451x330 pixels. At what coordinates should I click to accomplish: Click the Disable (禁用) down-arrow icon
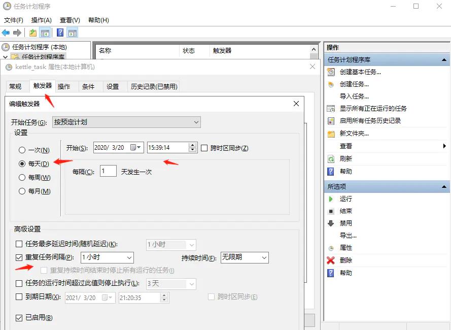click(x=331, y=223)
